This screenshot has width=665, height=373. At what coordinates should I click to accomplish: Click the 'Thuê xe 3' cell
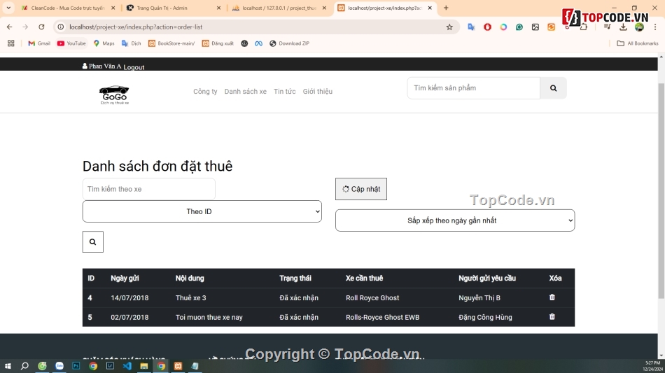[191, 297]
